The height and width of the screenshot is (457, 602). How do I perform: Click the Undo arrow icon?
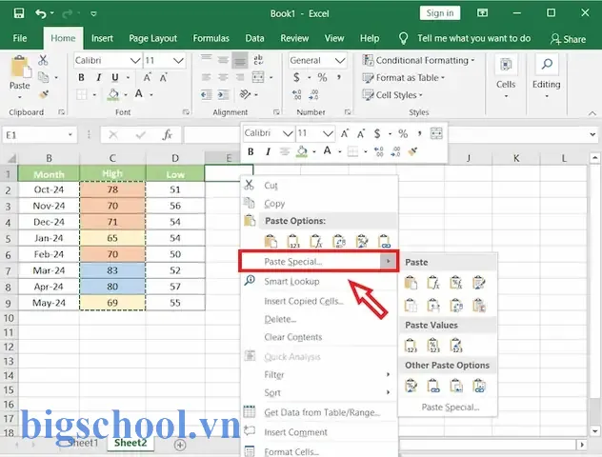(x=41, y=14)
